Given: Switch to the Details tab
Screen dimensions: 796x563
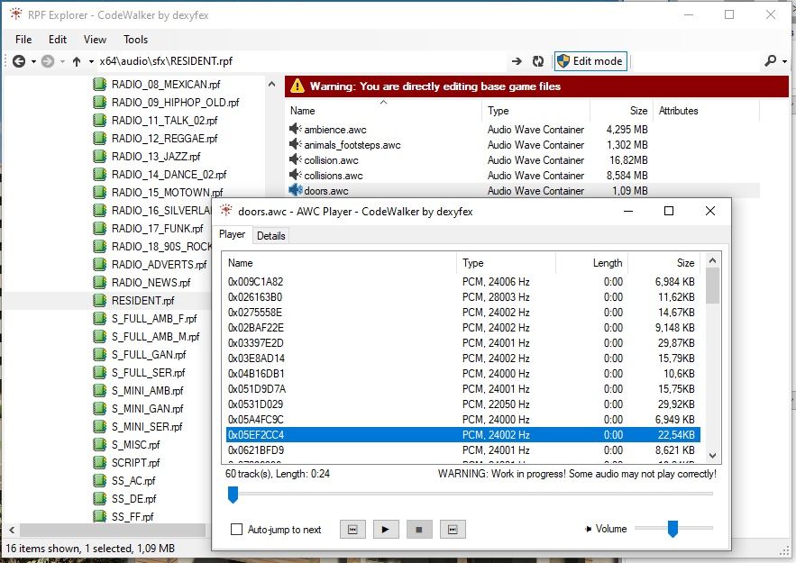Looking at the screenshot, I should click(x=270, y=236).
